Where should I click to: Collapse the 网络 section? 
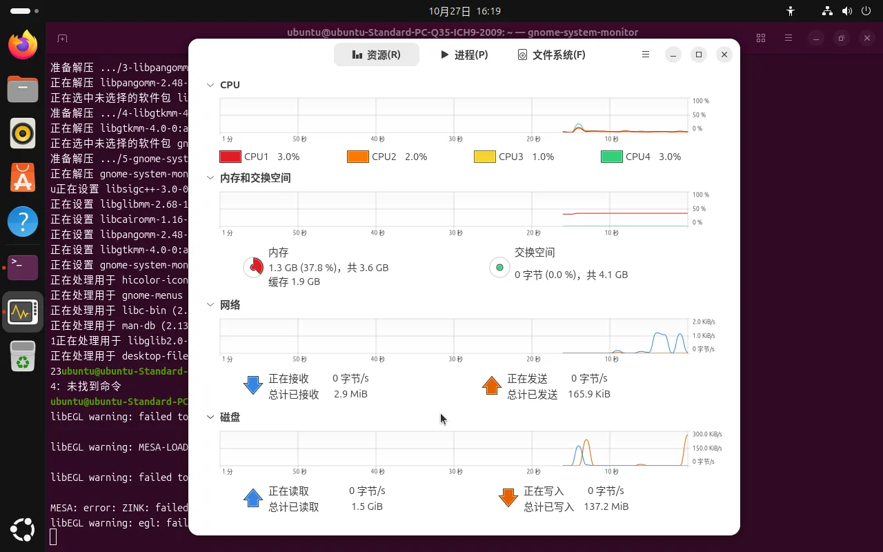(x=210, y=305)
